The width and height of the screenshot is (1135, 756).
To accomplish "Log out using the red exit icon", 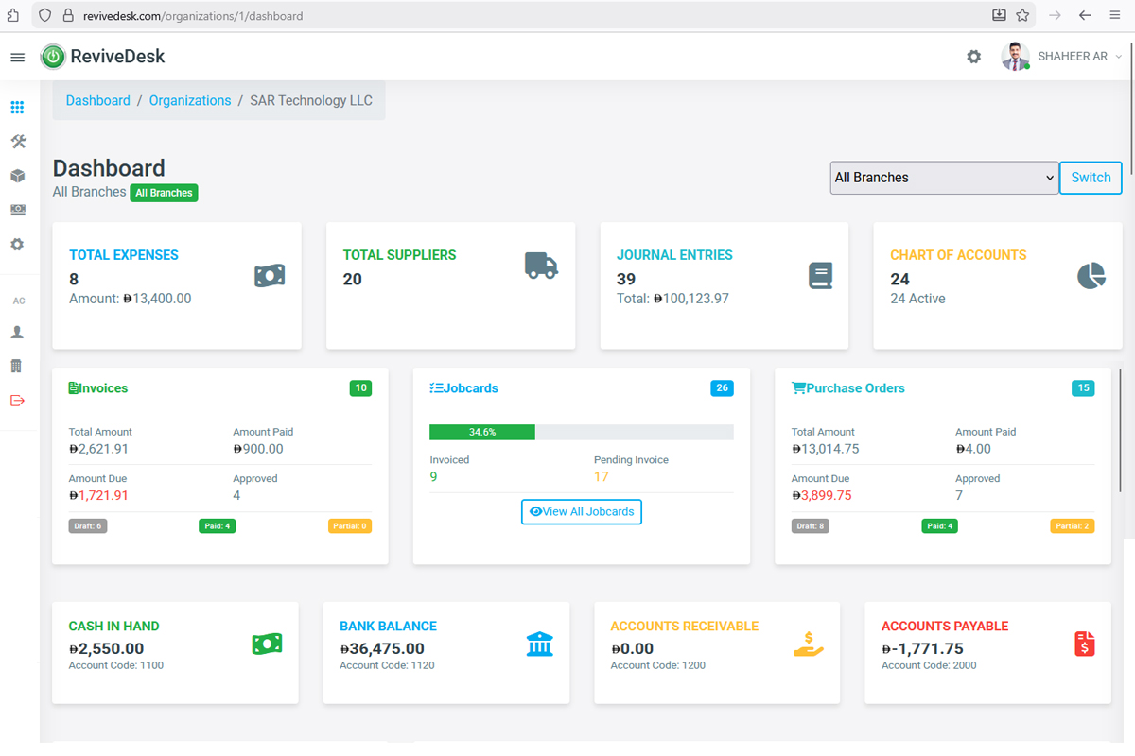I will pyautogui.click(x=17, y=400).
